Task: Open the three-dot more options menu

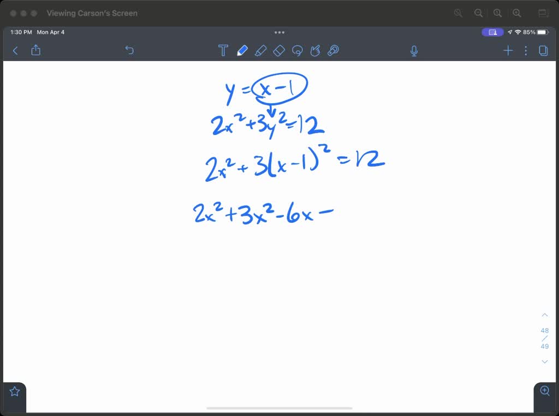Action: click(526, 50)
